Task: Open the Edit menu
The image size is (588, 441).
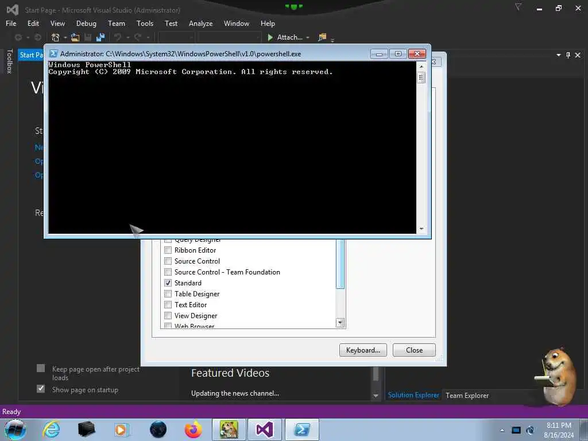Action: click(33, 23)
